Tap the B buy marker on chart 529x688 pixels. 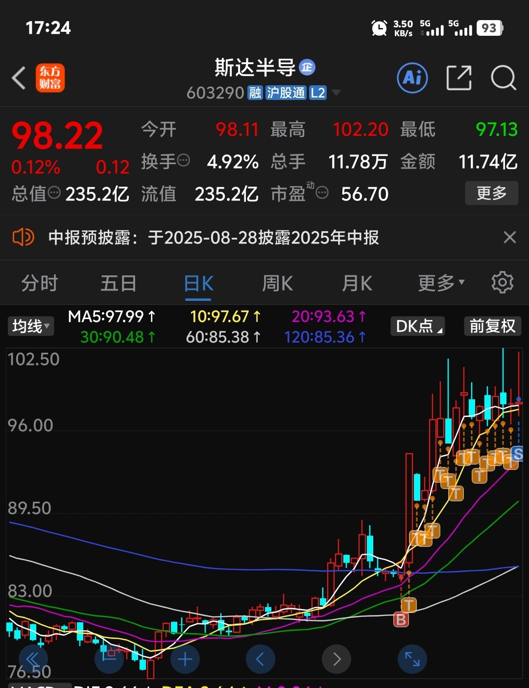click(x=401, y=620)
